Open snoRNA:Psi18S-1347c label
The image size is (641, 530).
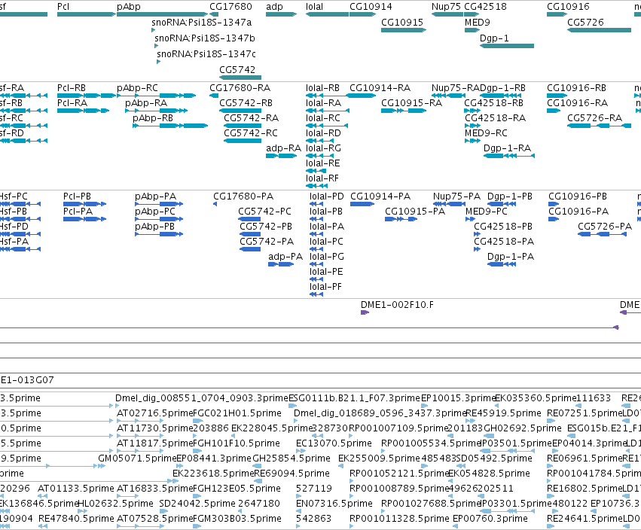click(x=206, y=53)
